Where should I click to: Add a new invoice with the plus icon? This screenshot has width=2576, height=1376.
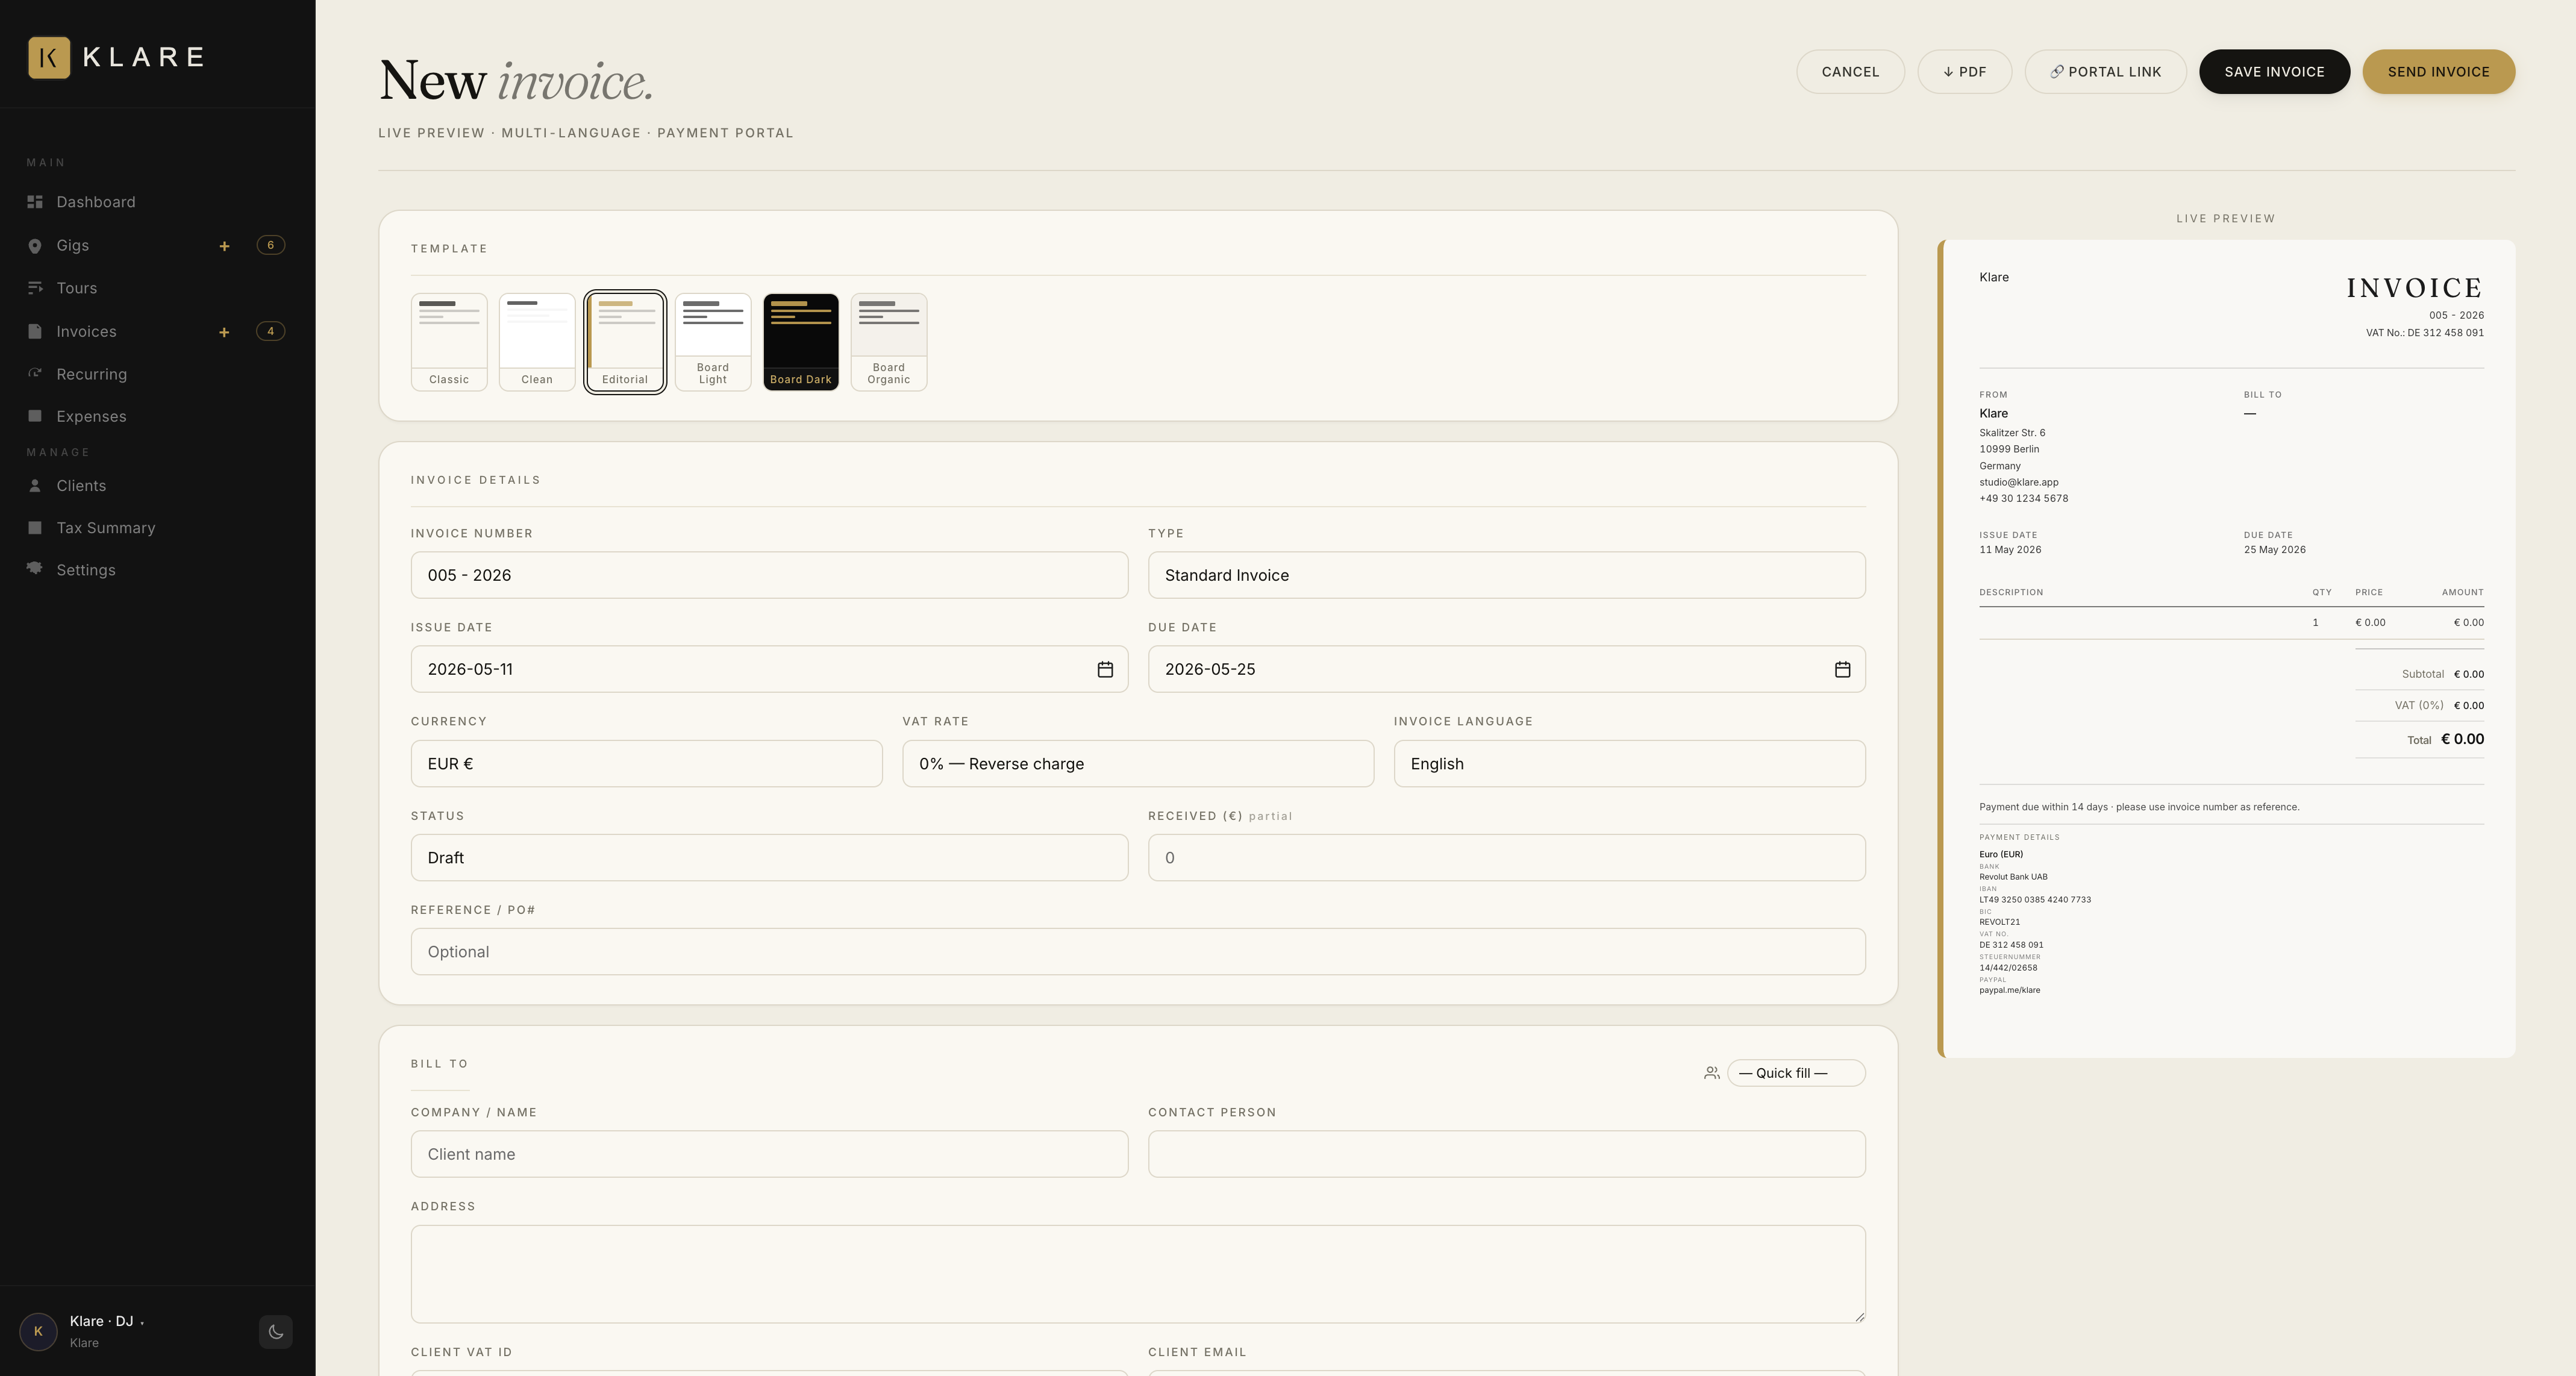click(x=224, y=332)
